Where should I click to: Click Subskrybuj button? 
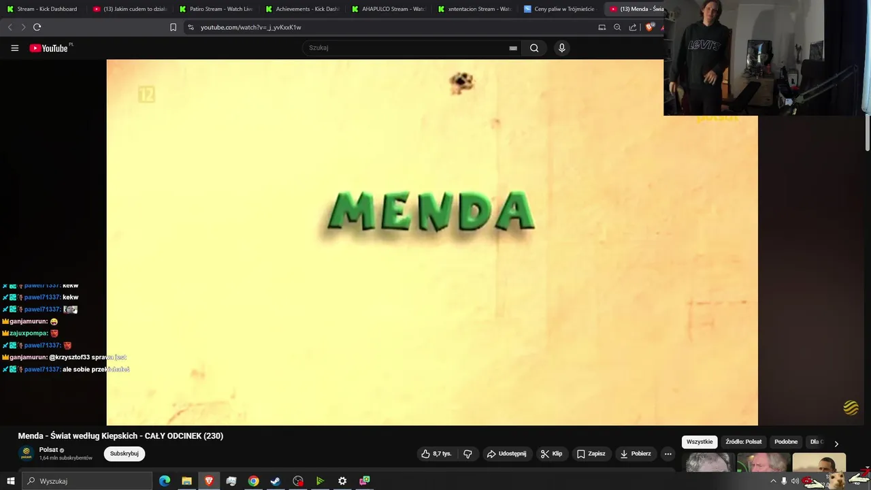pos(125,454)
